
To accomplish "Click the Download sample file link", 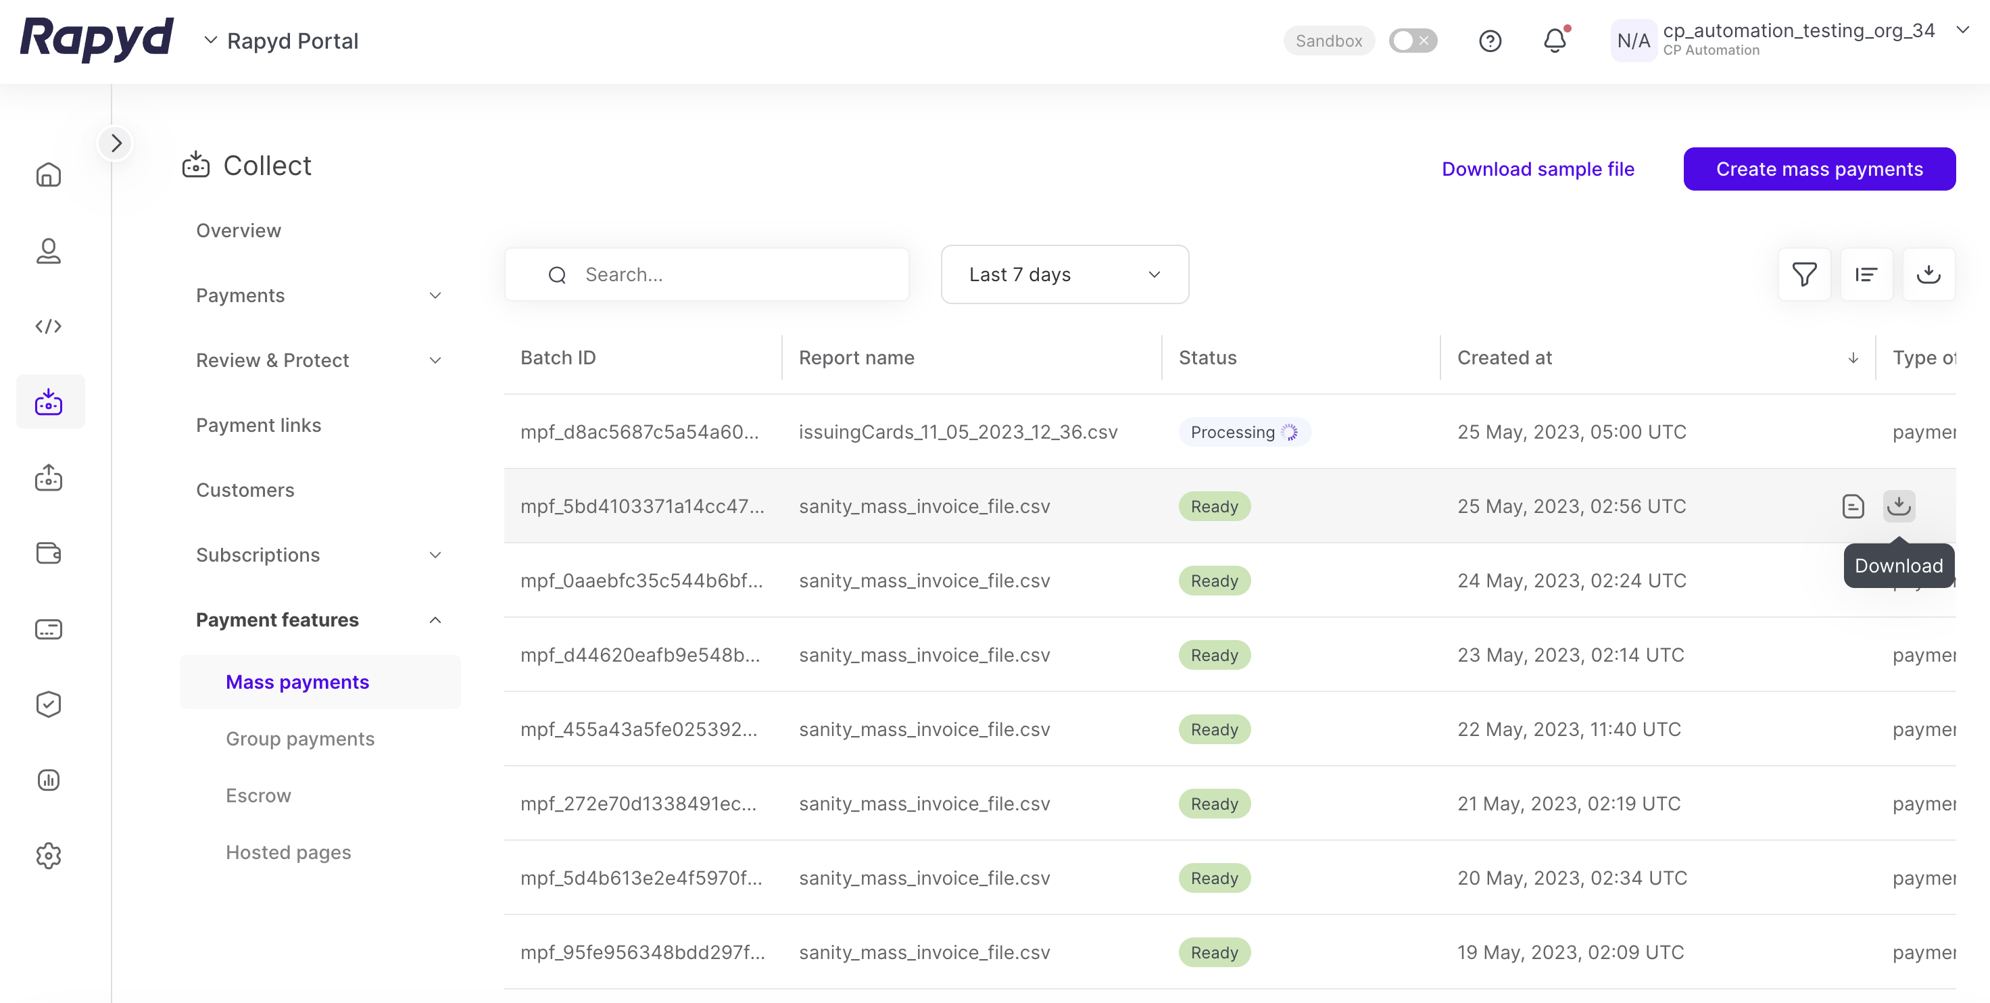I will [1537, 168].
